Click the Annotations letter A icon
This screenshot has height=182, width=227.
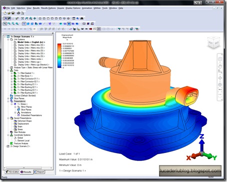(x=18, y=112)
